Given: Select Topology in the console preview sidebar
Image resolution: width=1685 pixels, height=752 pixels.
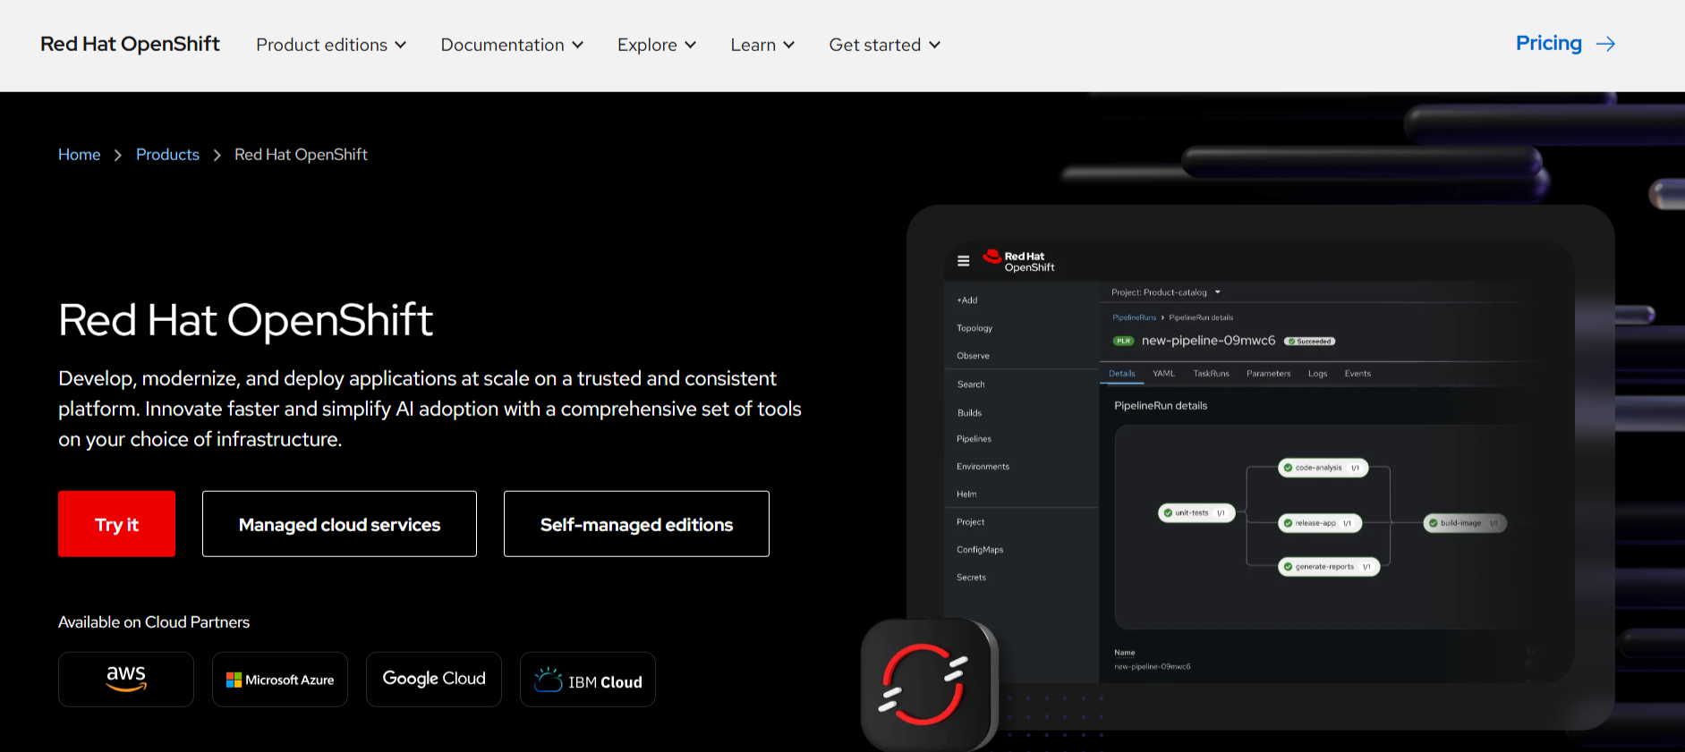Looking at the screenshot, I should (974, 328).
